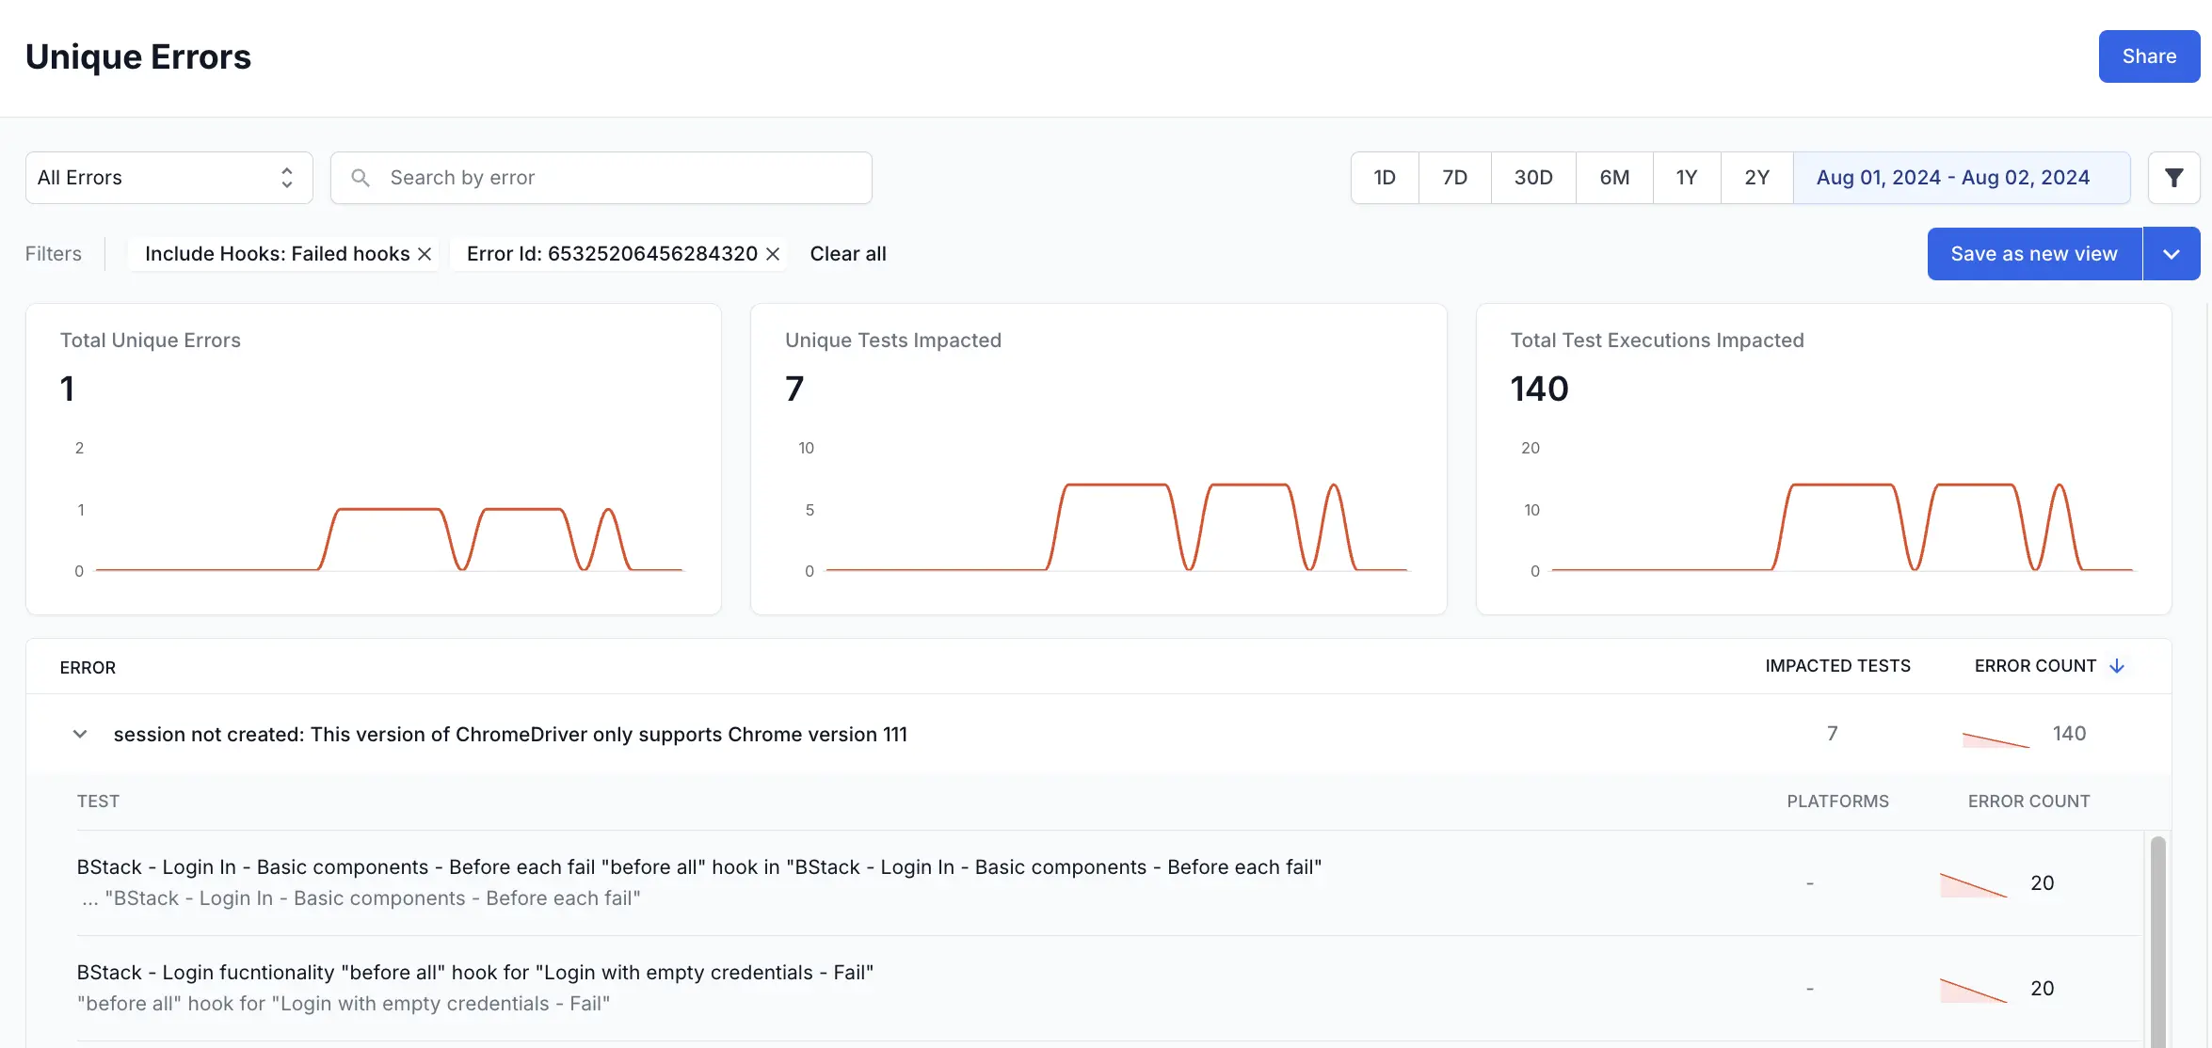The image size is (2212, 1048).
Task: Click the Clear all filters link
Action: coord(847,254)
